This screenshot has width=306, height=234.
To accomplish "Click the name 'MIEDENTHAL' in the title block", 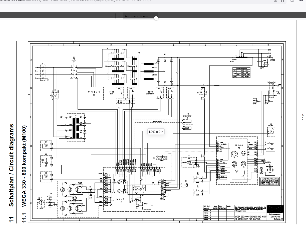I will coord(222,208).
